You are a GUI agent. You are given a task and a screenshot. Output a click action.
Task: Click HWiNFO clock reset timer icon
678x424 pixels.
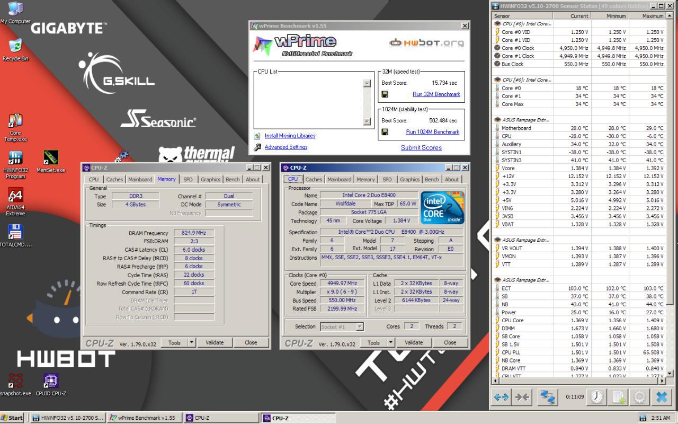click(597, 396)
